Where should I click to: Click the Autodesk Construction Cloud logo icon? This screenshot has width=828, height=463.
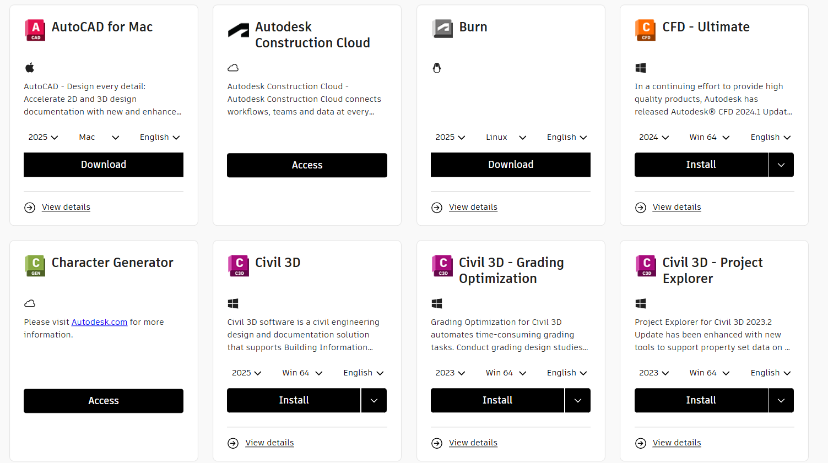click(x=239, y=31)
